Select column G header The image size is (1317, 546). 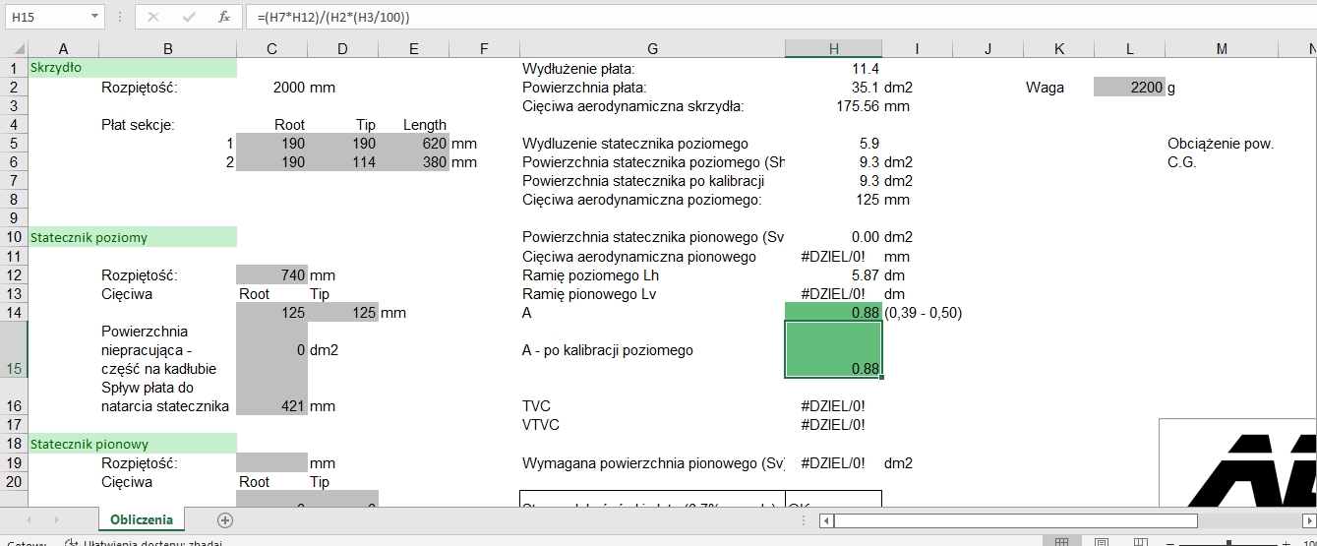tap(652, 49)
